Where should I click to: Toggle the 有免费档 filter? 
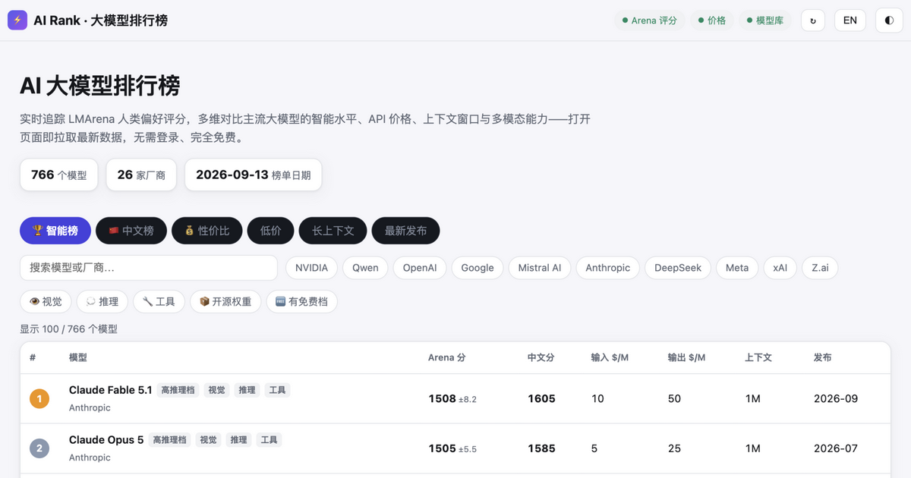pyautogui.click(x=302, y=301)
